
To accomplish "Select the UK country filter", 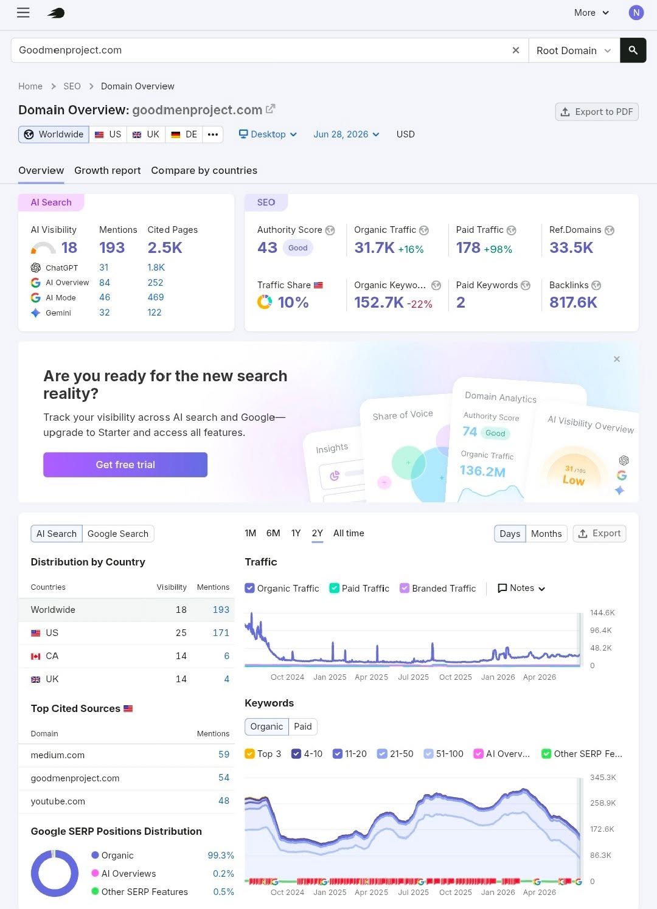I will [x=145, y=134].
